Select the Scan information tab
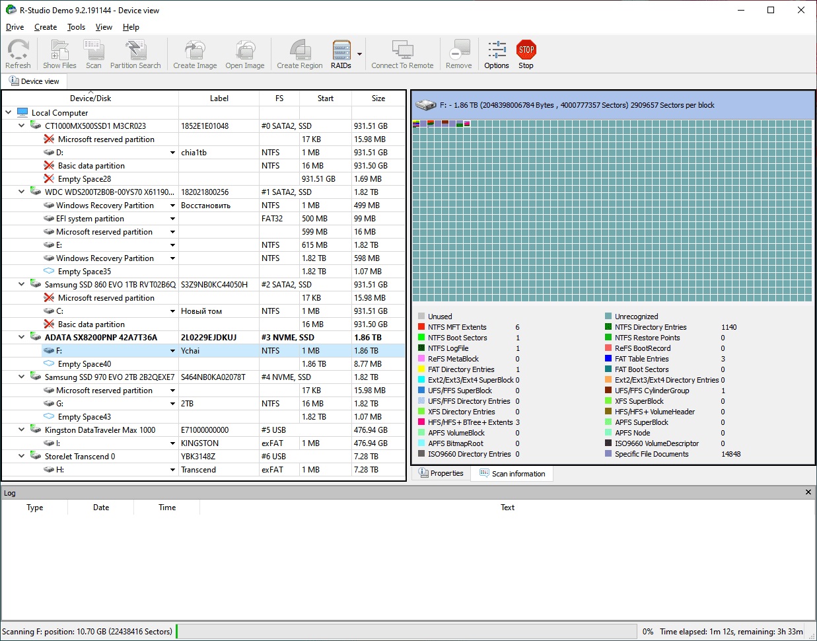Image resolution: width=817 pixels, height=641 pixels. pyautogui.click(x=513, y=474)
